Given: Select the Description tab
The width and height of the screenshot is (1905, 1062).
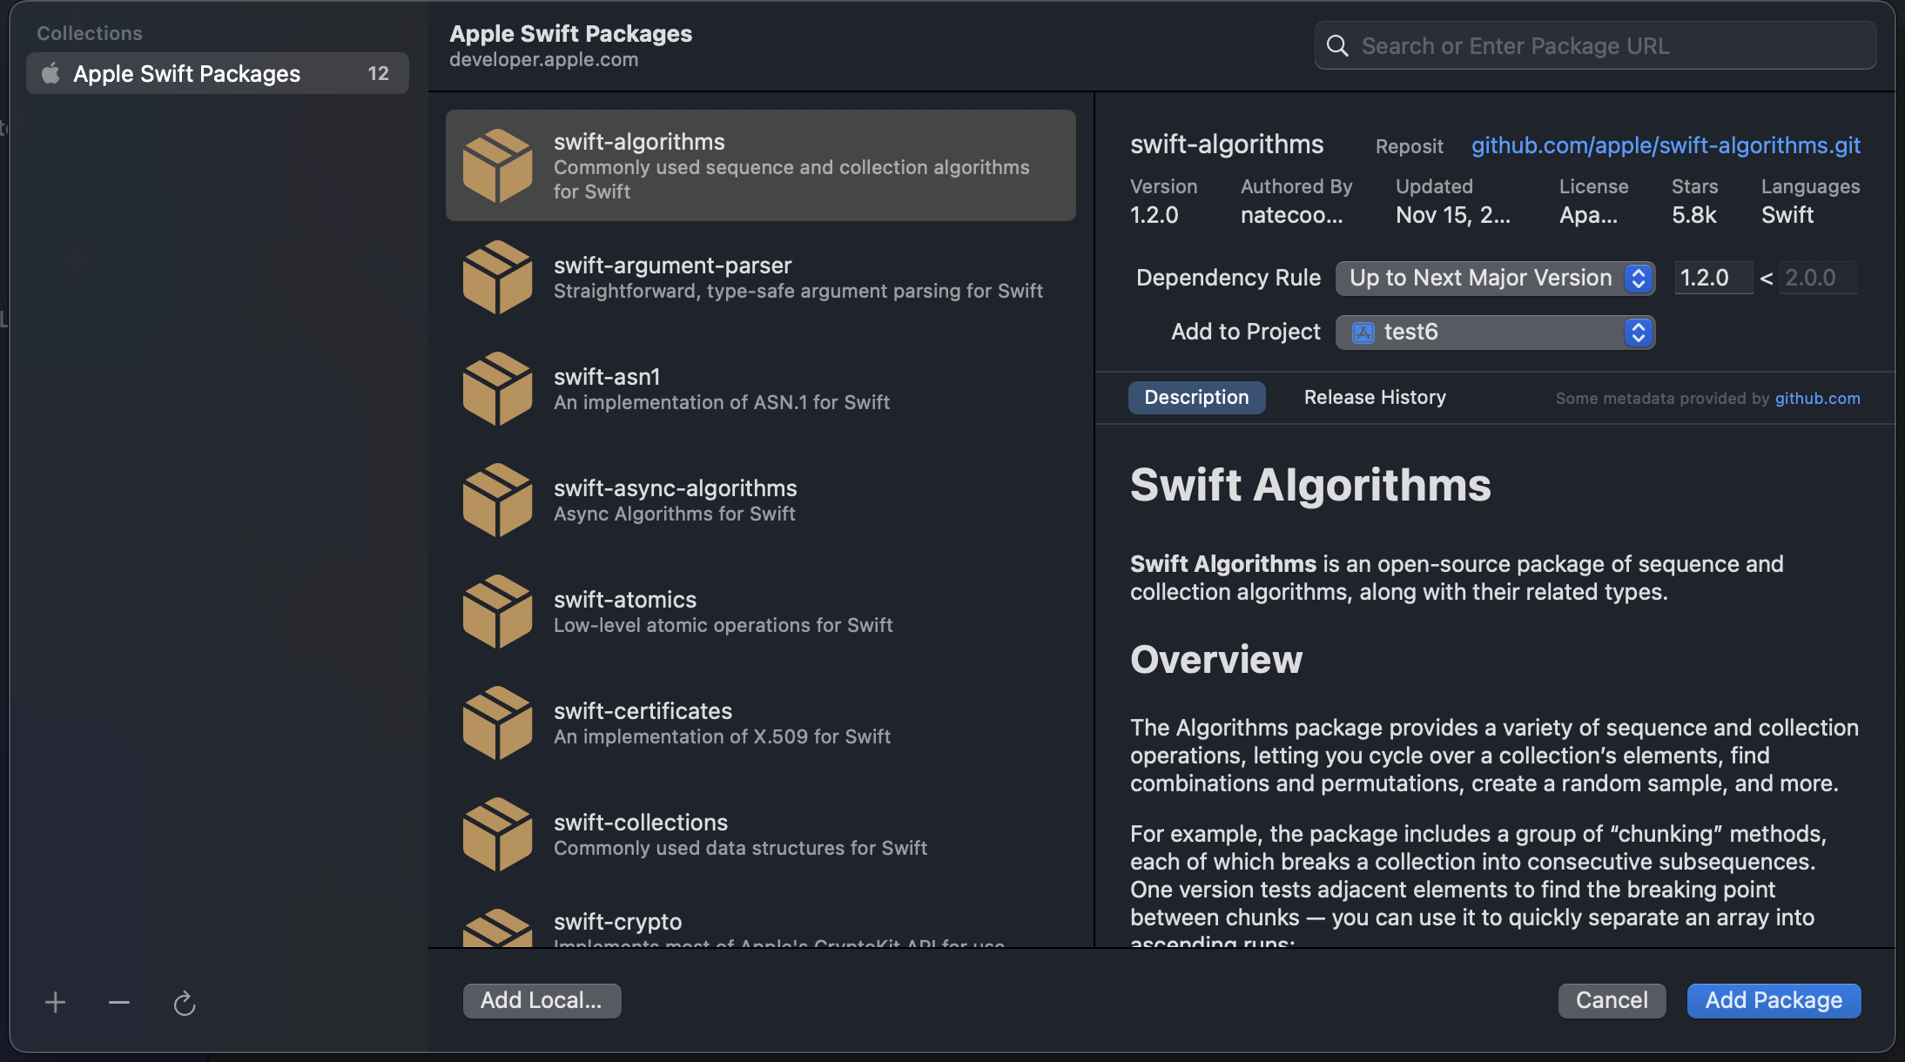Looking at the screenshot, I should pos(1196,397).
